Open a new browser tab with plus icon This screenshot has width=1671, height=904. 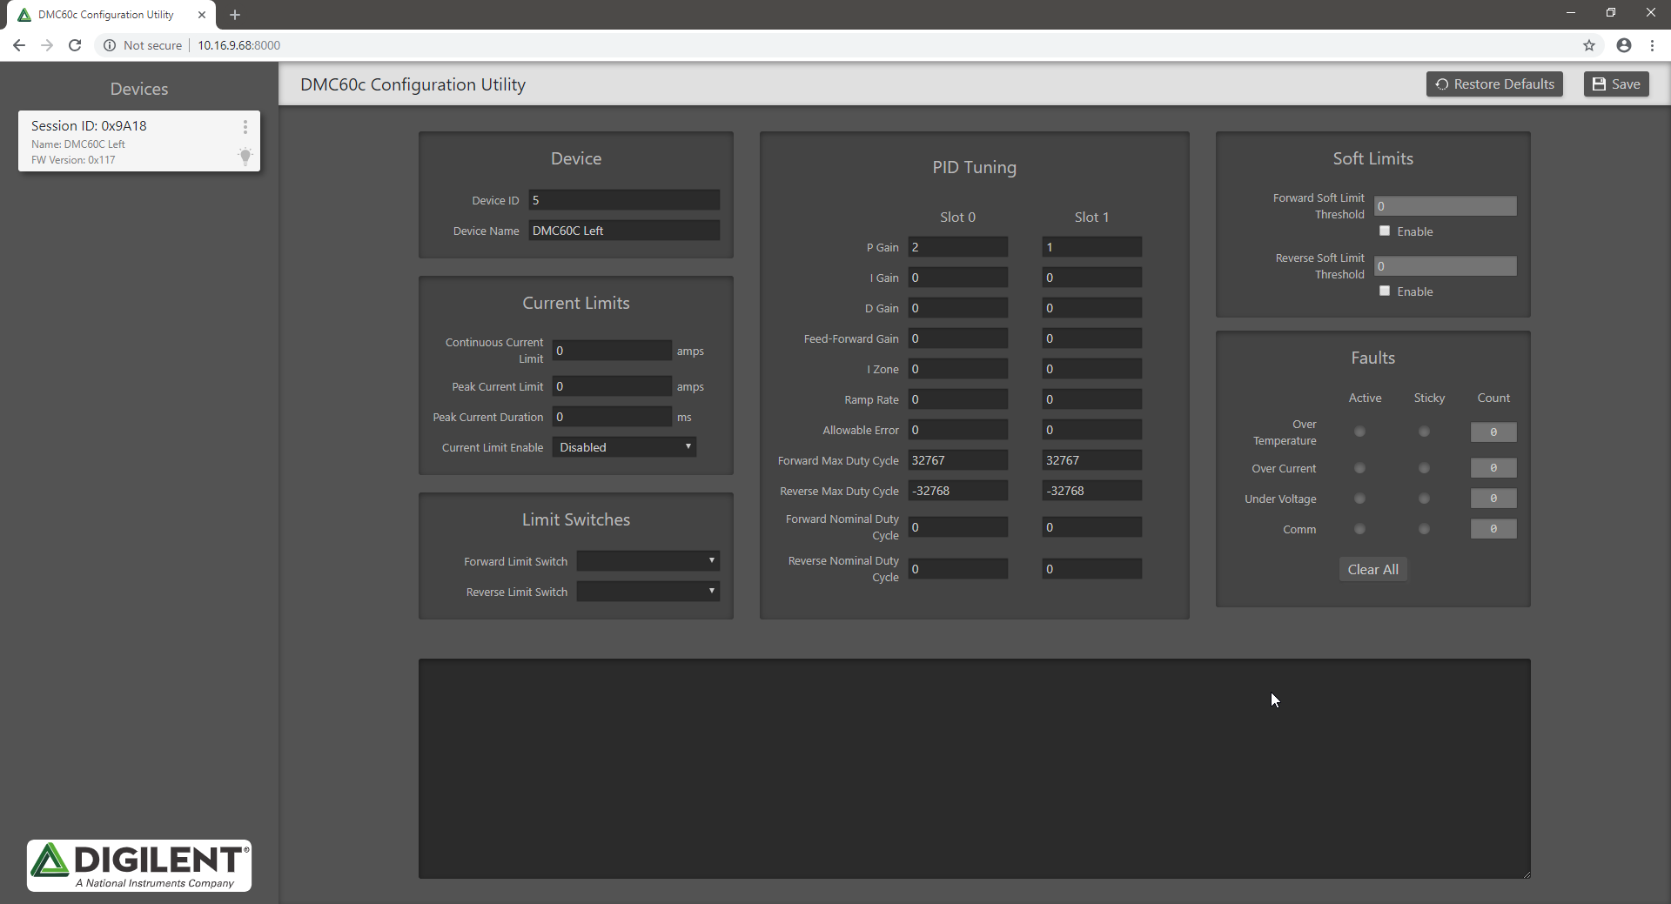[x=235, y=15]
